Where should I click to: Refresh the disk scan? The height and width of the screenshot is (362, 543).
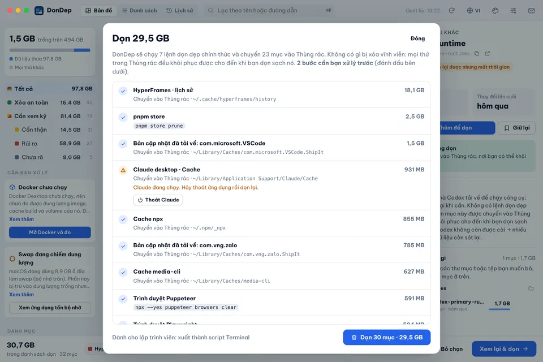[451, 10]
